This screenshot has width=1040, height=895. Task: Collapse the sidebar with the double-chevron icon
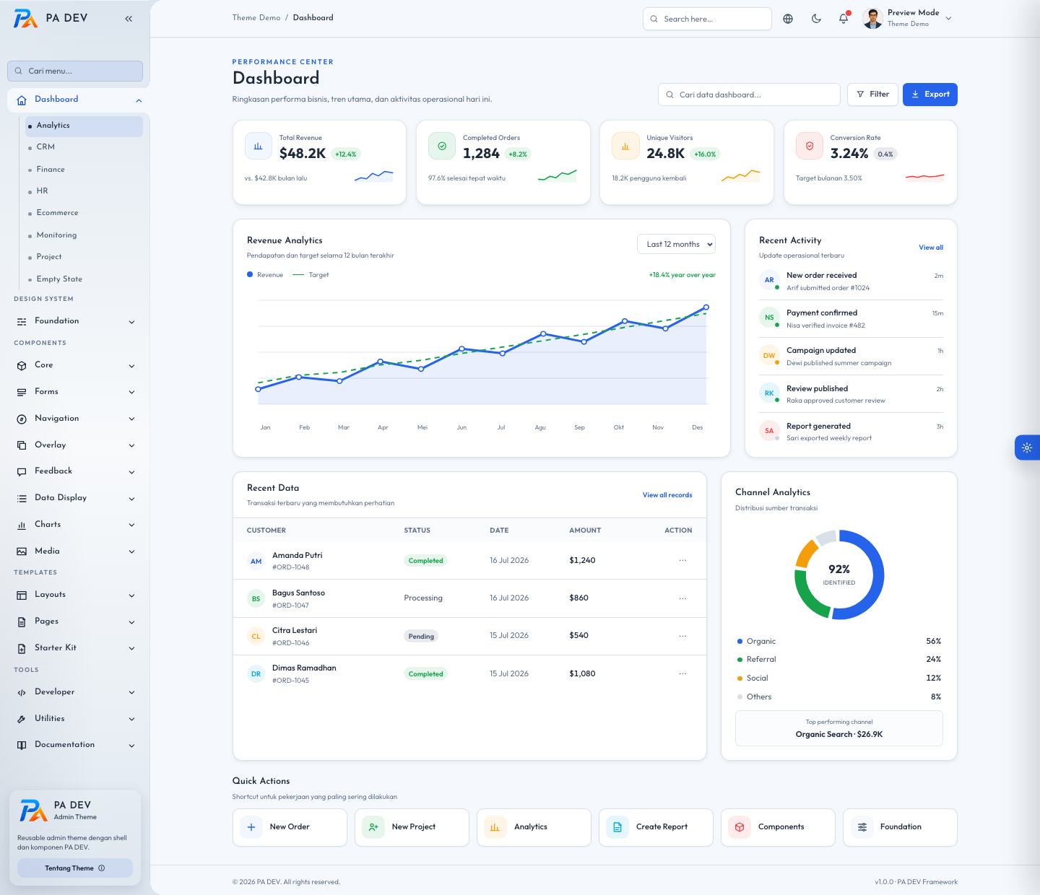point(129,19)
